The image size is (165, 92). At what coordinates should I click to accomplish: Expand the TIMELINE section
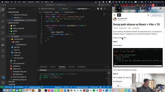pos(12,84)
